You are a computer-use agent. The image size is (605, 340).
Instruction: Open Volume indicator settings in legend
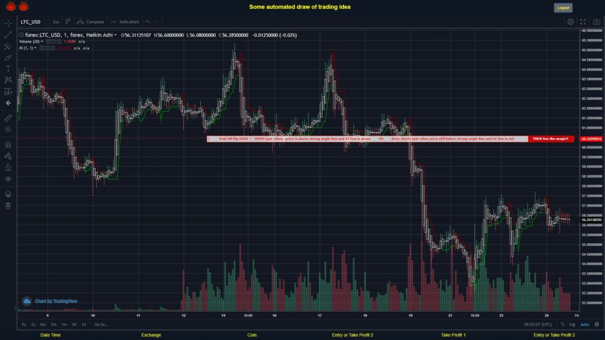point(54,42)
